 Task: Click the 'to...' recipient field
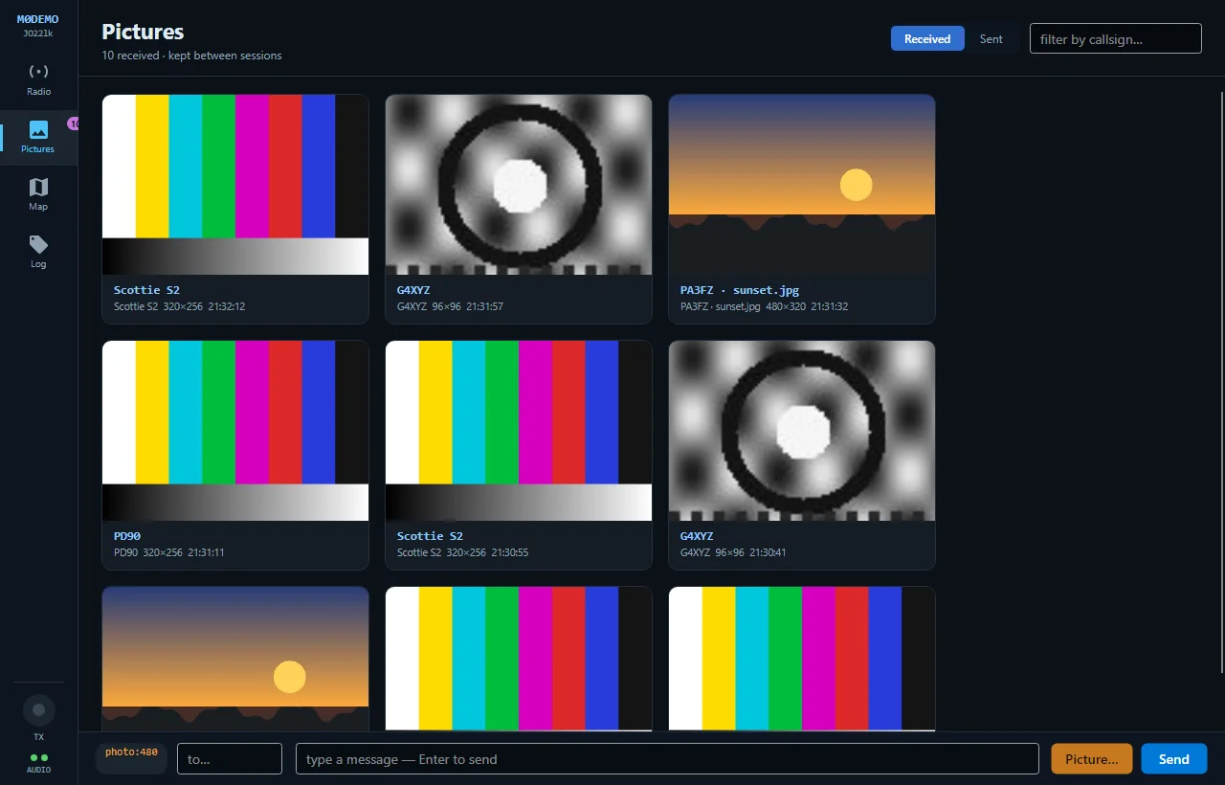tap(230, 758)
